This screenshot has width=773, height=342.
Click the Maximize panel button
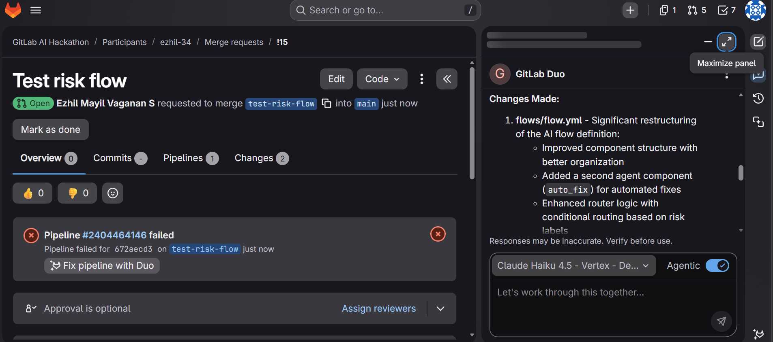726,42
